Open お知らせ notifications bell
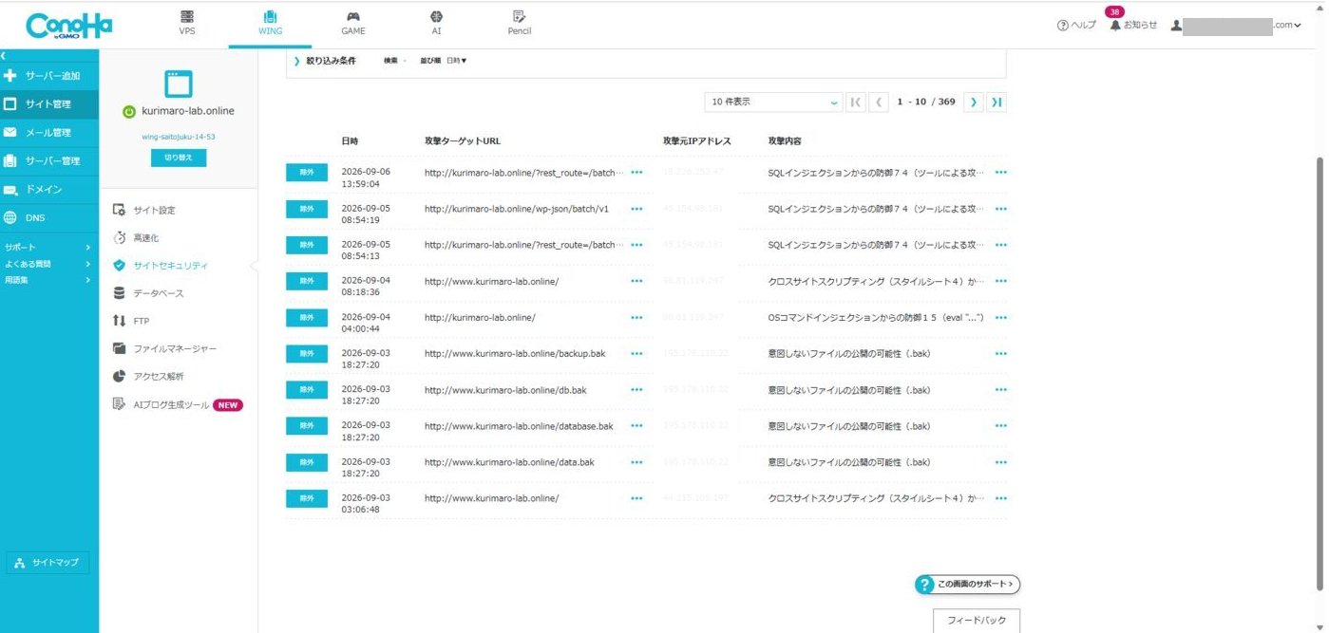The height and width of the screenshot is (633, 1329). (x=1133, y=26)
